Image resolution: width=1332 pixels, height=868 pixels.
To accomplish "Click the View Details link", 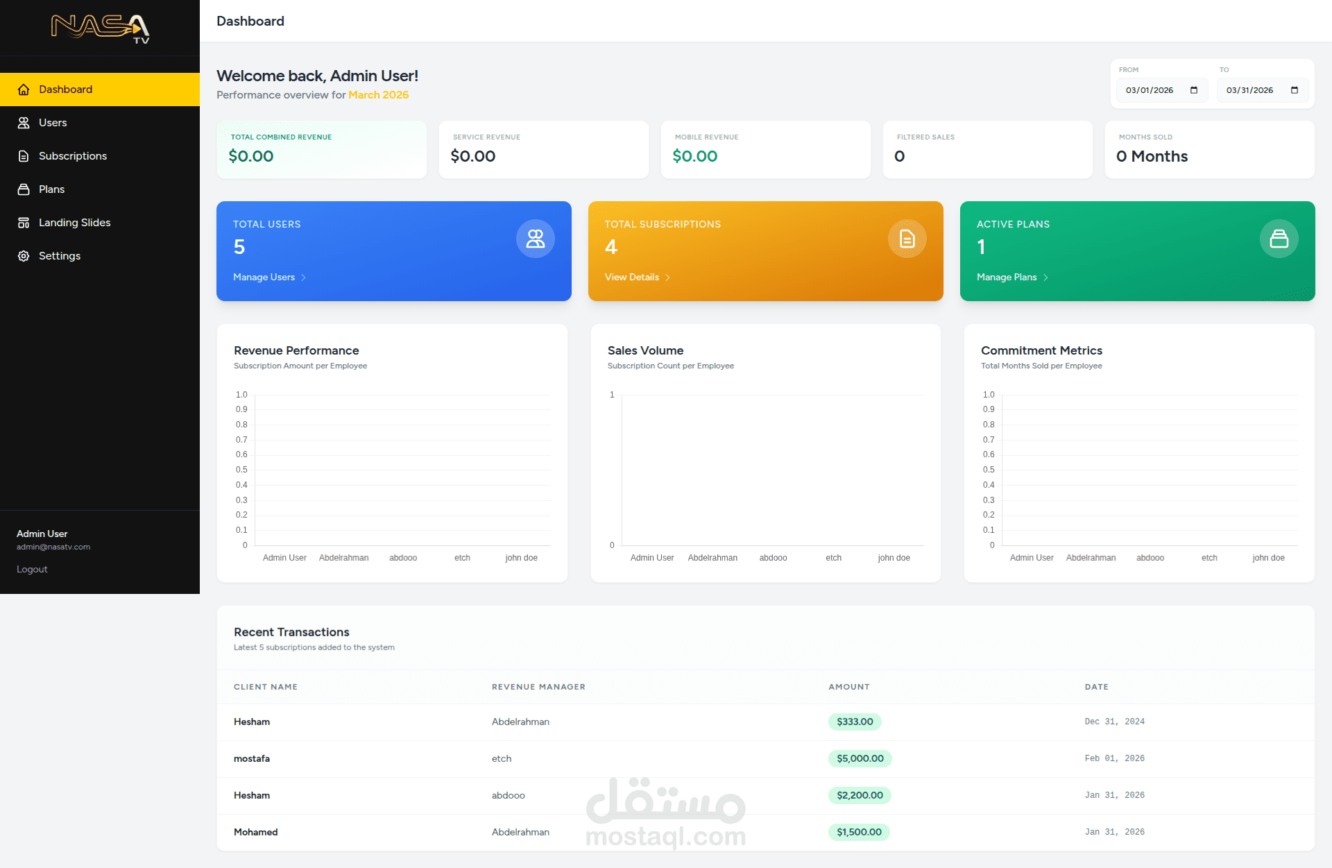I will (x=632, y=277).
